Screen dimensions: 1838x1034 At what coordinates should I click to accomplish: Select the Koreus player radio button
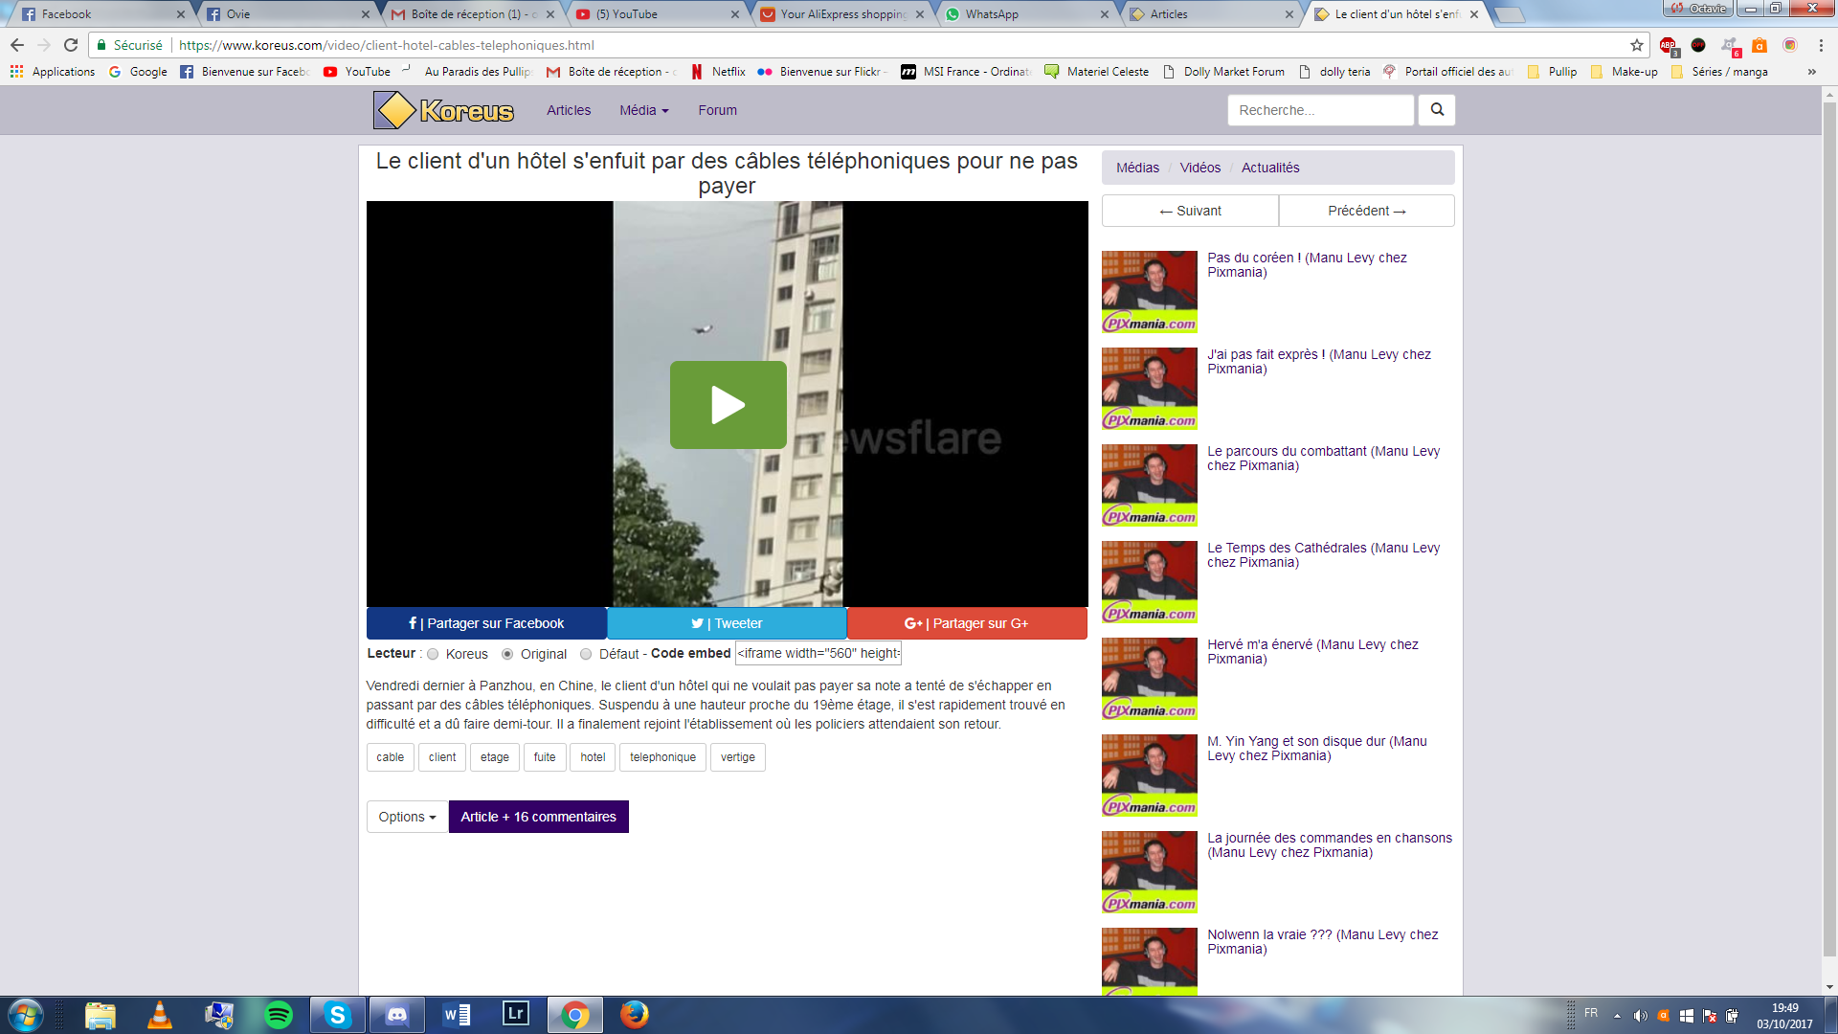pyautogui.click(x=434, y=654)
